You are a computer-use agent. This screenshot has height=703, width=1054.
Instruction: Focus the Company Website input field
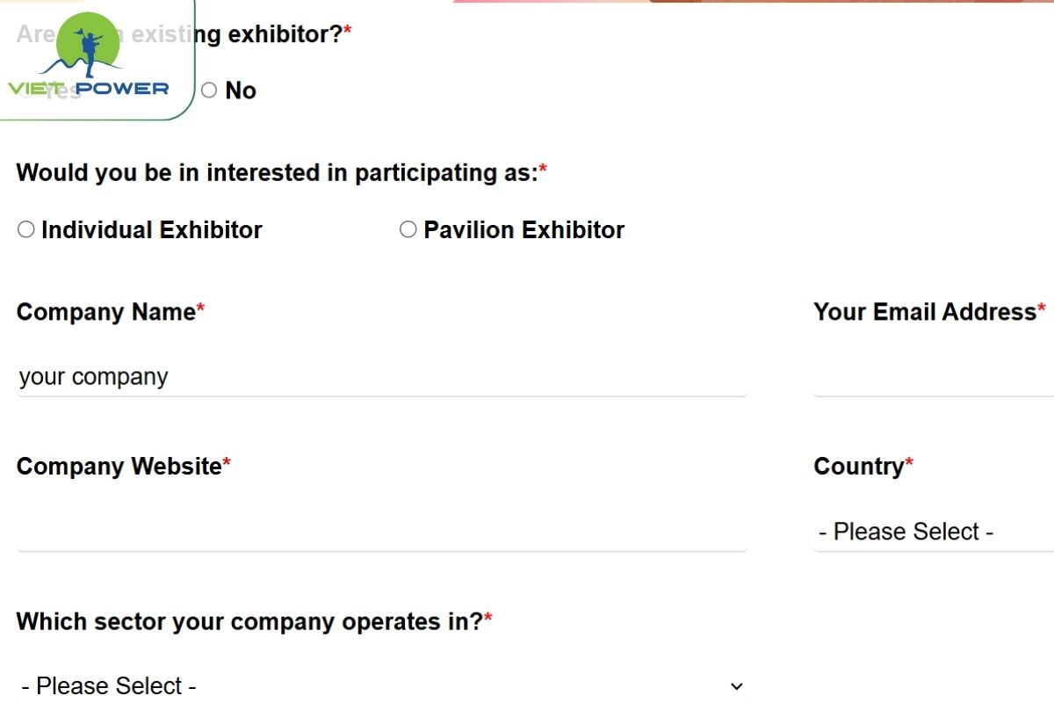(x=381, y=532)
